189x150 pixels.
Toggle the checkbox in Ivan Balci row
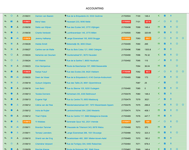(x=165, y=88)
